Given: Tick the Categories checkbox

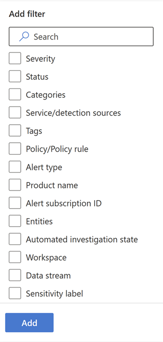Looking at the screenshot, I should pyautogui.click(x=15, y=94).
